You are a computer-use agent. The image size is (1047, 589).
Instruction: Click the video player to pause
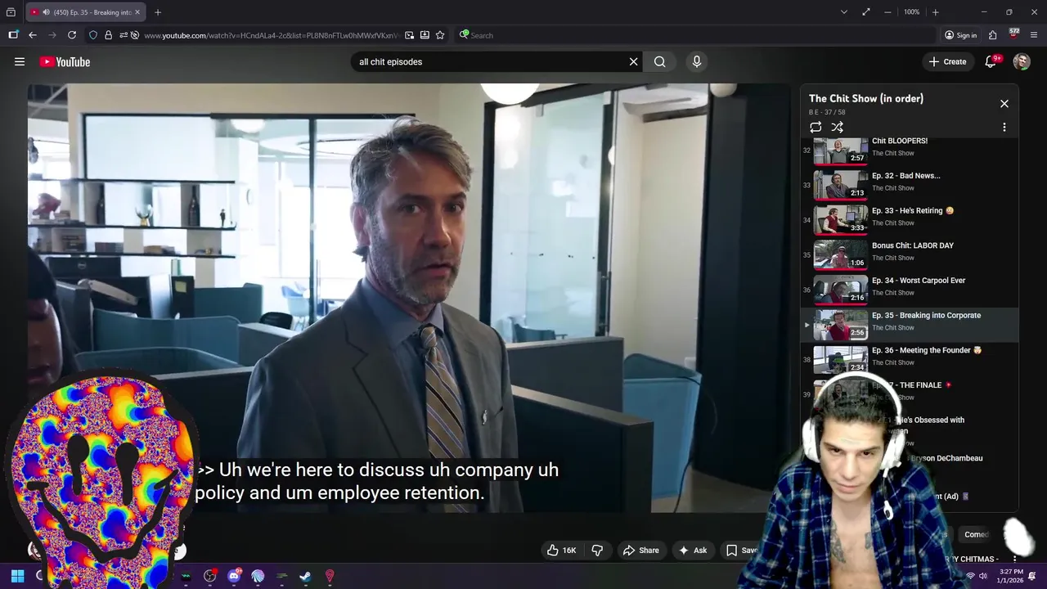tap(409, 298)
